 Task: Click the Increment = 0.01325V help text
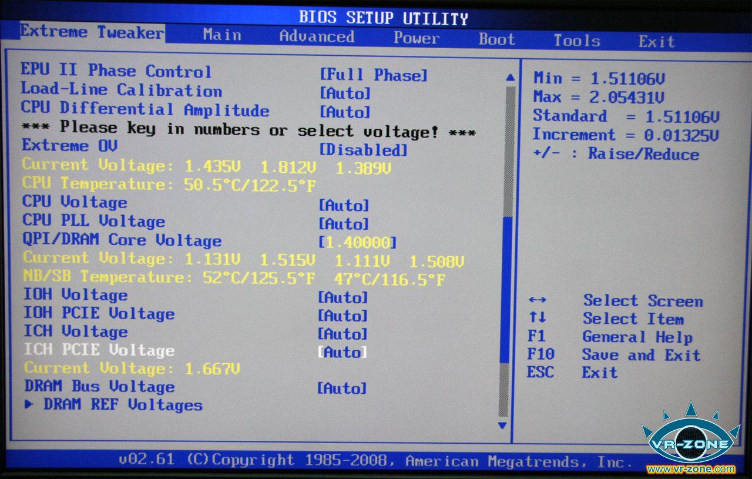tap(626, 135)
